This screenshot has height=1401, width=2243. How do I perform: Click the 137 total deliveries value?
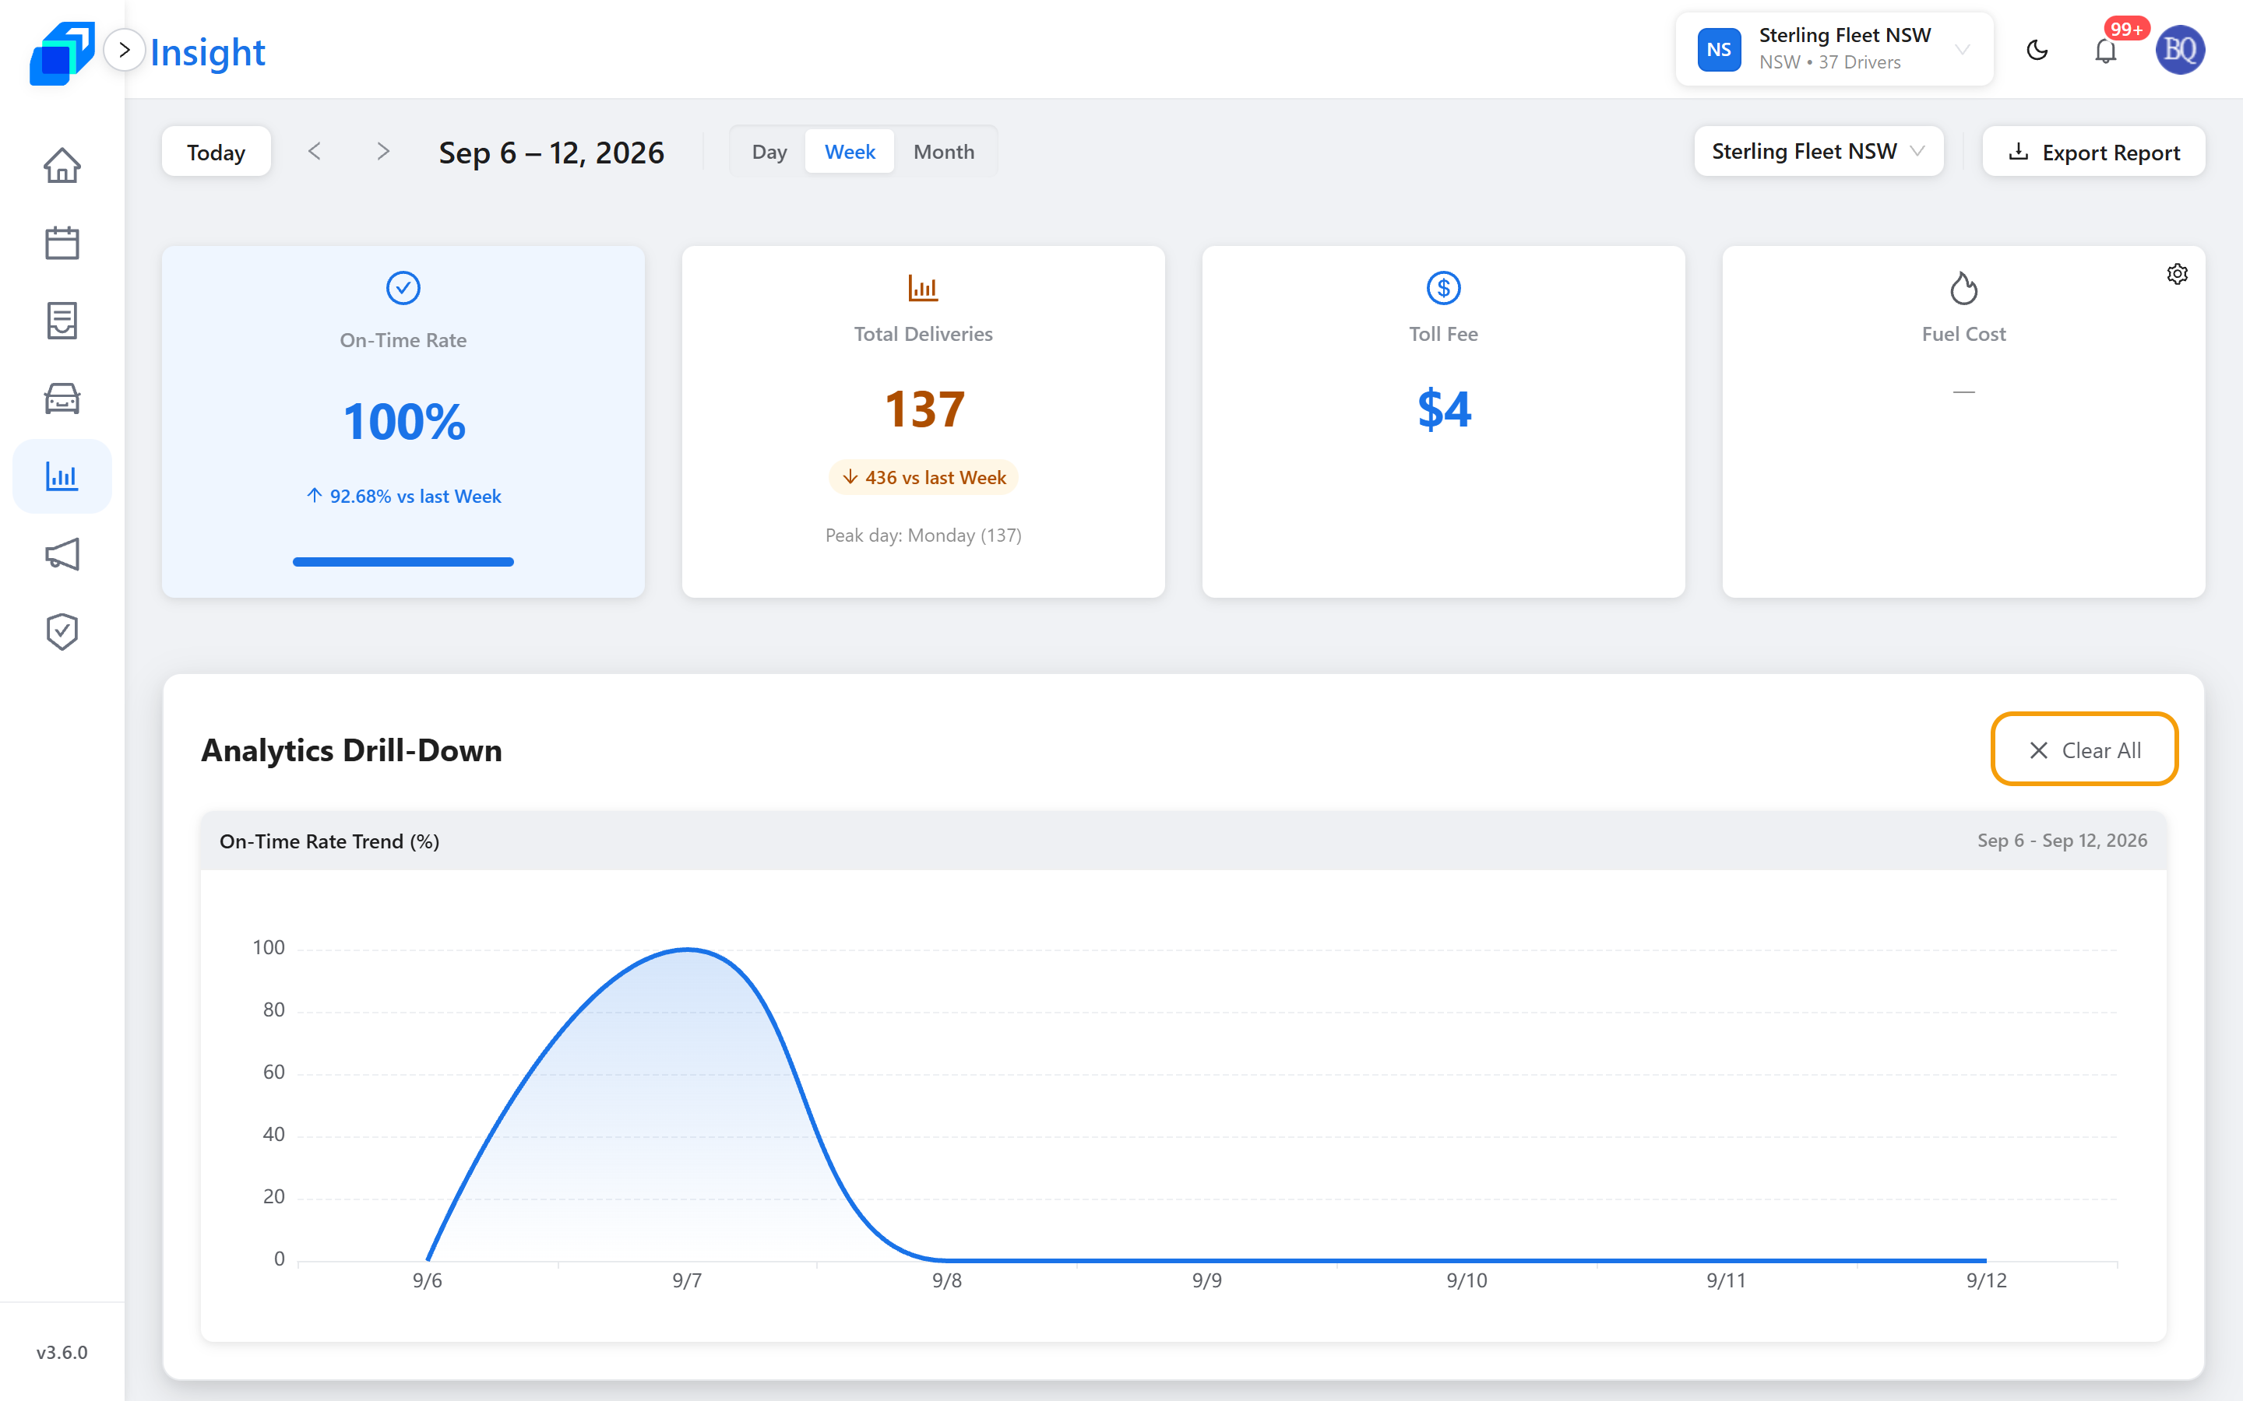click(924, 409)
